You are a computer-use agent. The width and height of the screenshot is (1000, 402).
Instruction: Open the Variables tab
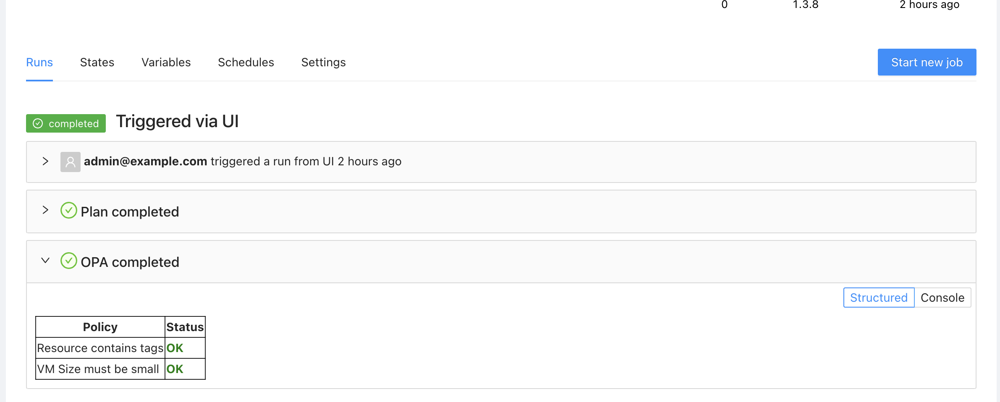[166, 63]
